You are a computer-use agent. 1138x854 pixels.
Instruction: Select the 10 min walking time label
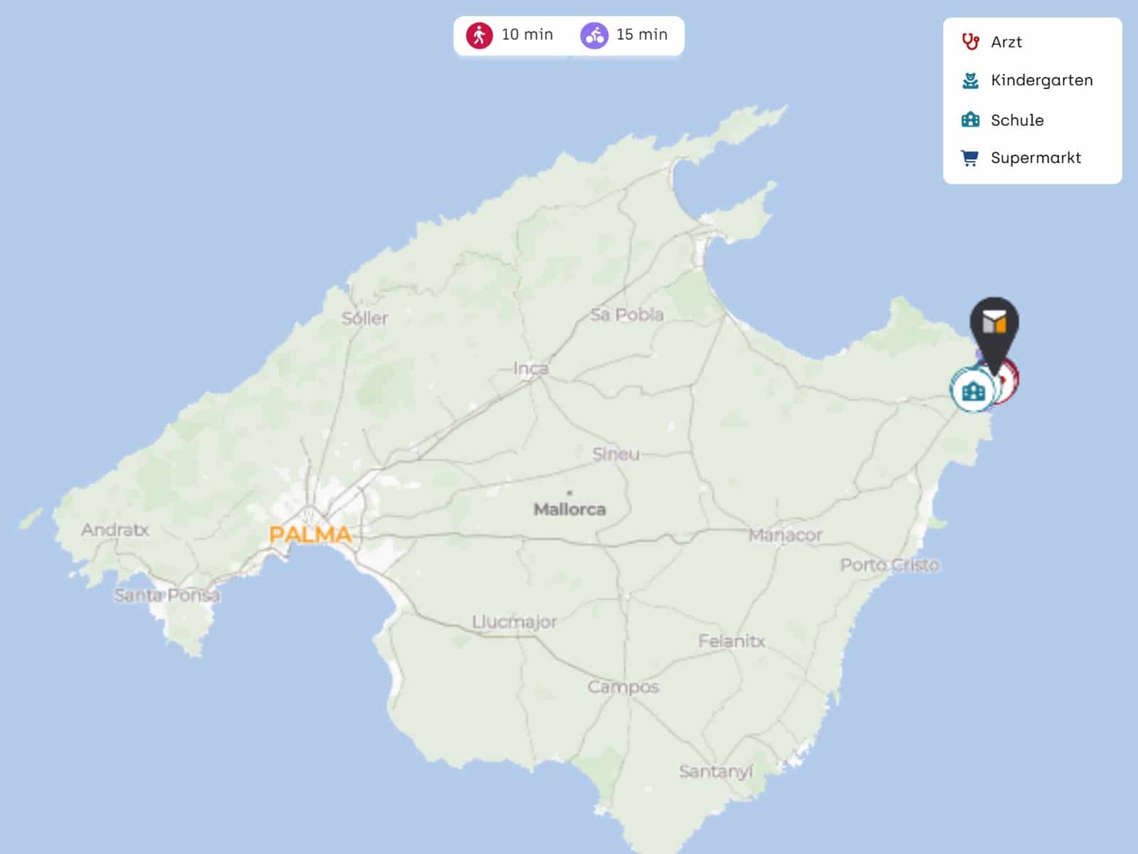click(527, 35)
